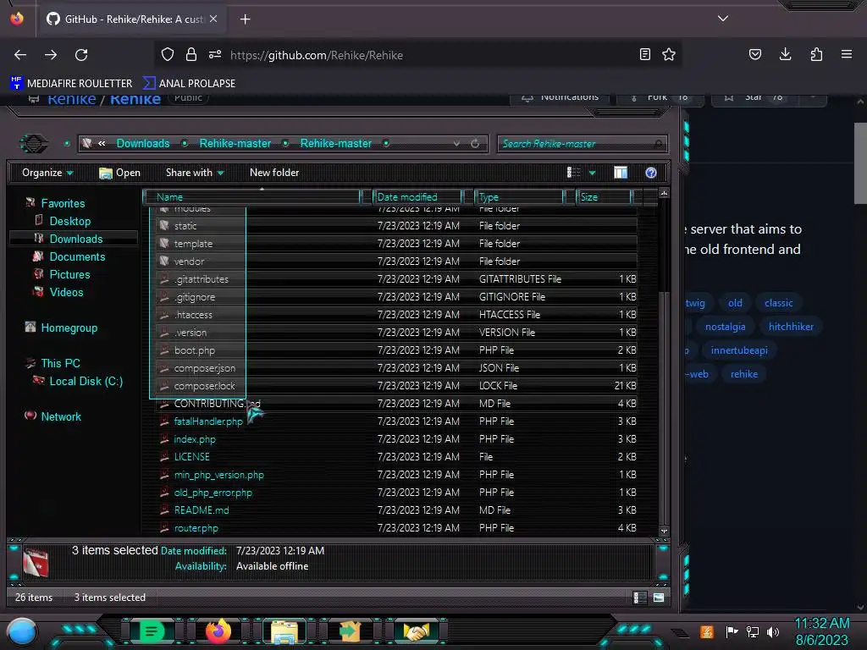Open Explorer help icon
The width and height of the screenshot is (867, 650).
[x=651, y=173]
